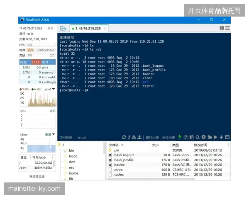Select the 命令 process column tab
The width and height of the screenshot is (249, 199).
click(x=49, y=62)
